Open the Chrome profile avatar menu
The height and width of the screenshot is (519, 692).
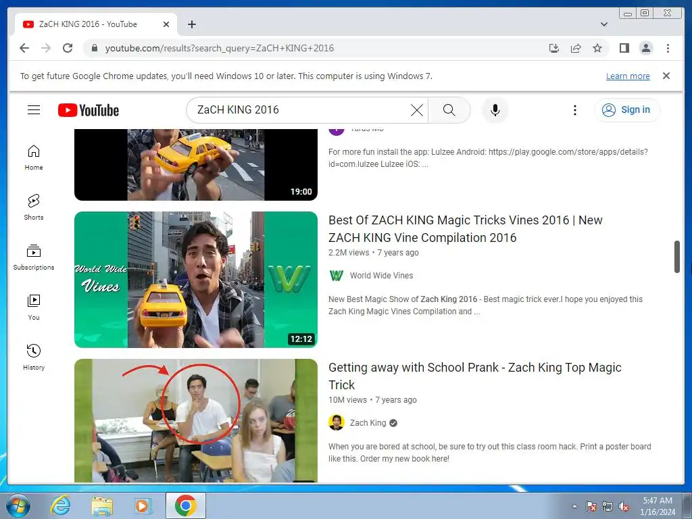[645, 48]
